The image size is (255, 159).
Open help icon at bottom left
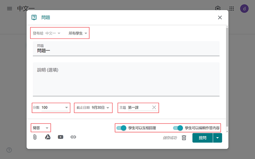(9, 150)
